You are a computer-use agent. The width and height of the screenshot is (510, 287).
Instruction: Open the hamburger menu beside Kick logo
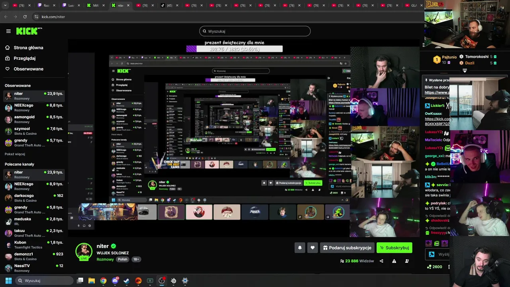(x=8, y=31)
